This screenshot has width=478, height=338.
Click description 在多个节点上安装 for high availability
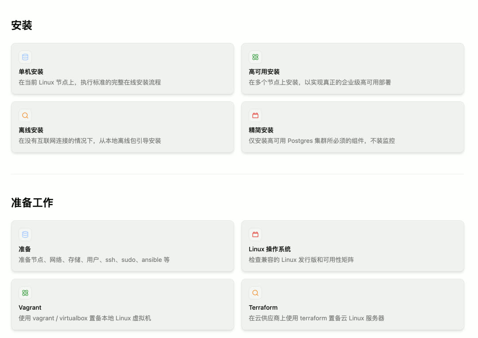320,82
